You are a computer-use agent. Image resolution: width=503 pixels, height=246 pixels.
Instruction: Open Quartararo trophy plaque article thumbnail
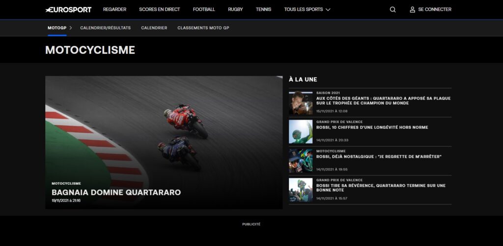(x=301, y=103)
